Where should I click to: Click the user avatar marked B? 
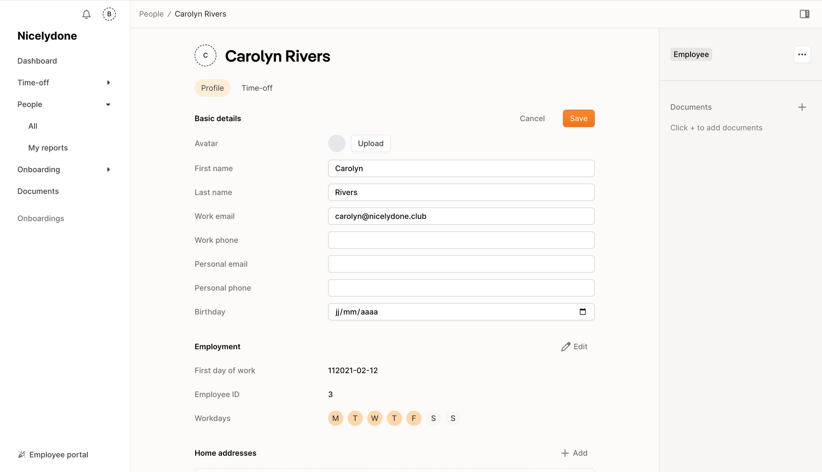pos(109,14)
